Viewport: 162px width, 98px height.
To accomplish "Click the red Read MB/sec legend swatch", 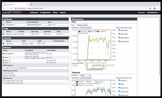I will coord(98,31).
